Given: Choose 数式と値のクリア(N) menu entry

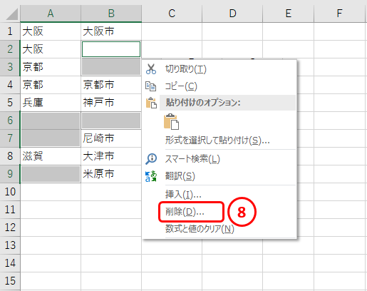Looking at the screenshot, I should tap(200, 229).
